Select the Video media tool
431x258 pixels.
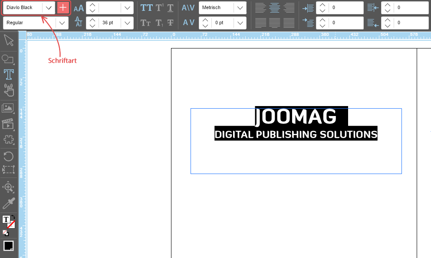[x=8, y=124]
